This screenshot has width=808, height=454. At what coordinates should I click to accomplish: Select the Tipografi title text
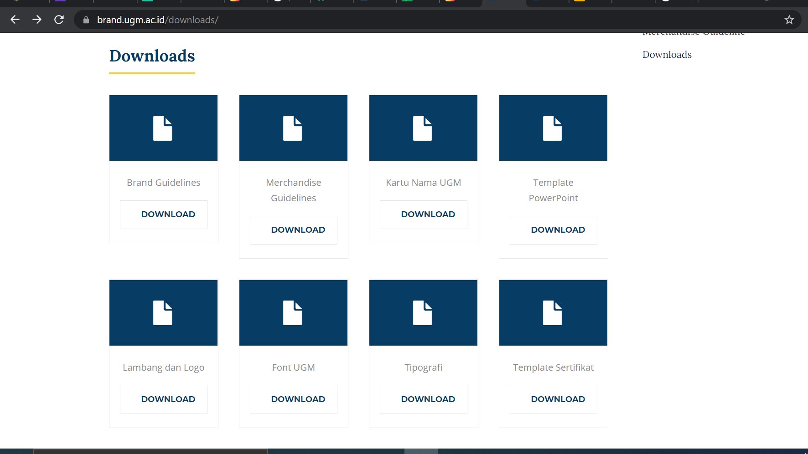[x=424, y=367]
